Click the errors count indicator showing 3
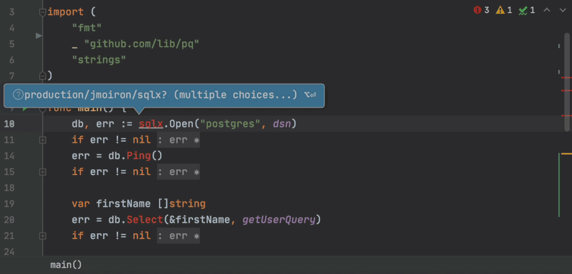Screen dimensions: 572x274 point(481,10)
